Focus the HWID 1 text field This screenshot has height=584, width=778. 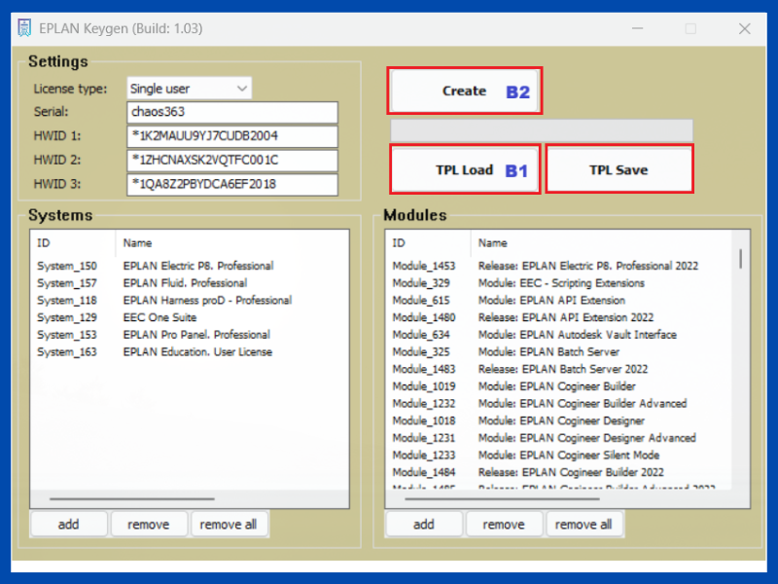coord(232,136)
